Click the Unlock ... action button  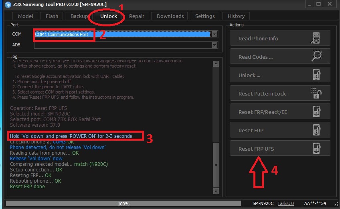coord(280,75)
